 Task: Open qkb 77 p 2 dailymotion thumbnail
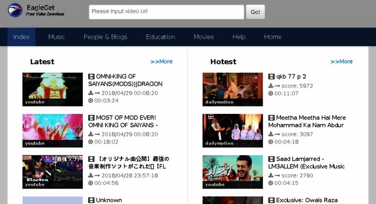pos(233,89)
